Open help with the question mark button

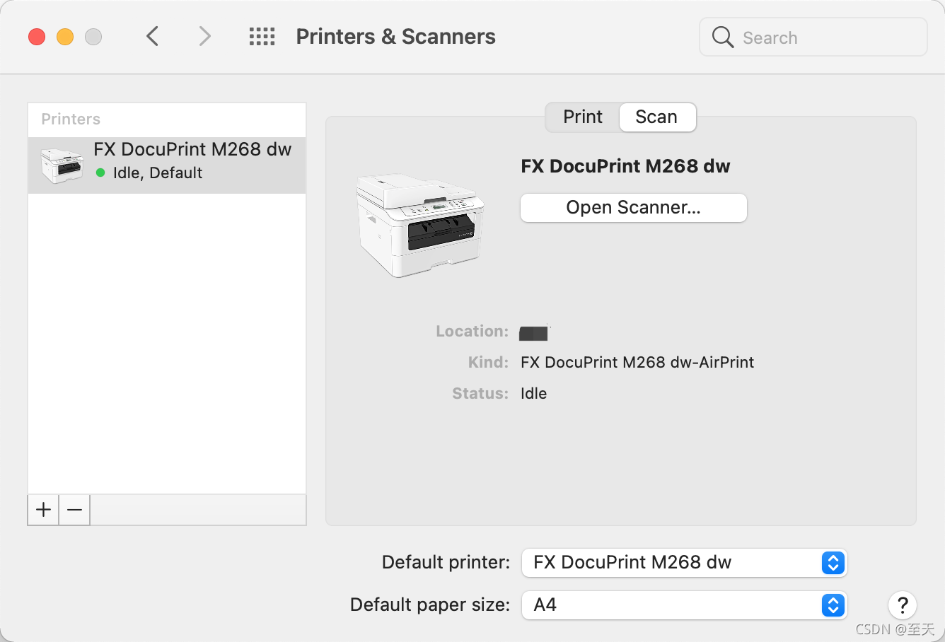(x=903, y=605)
